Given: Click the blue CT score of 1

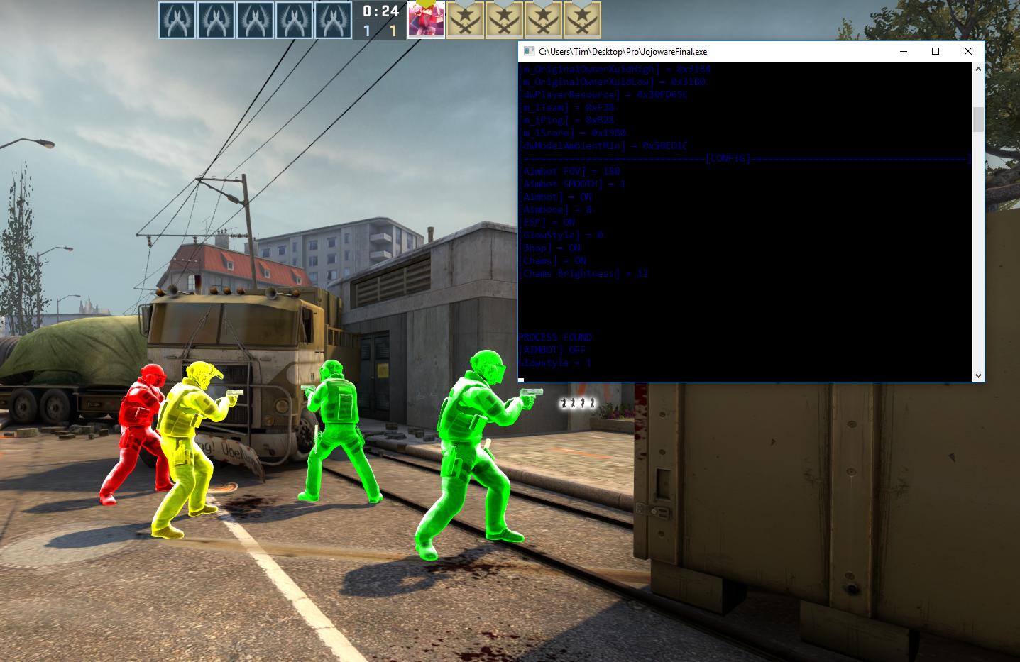Looking at the screenshot, I should [367, 31].
